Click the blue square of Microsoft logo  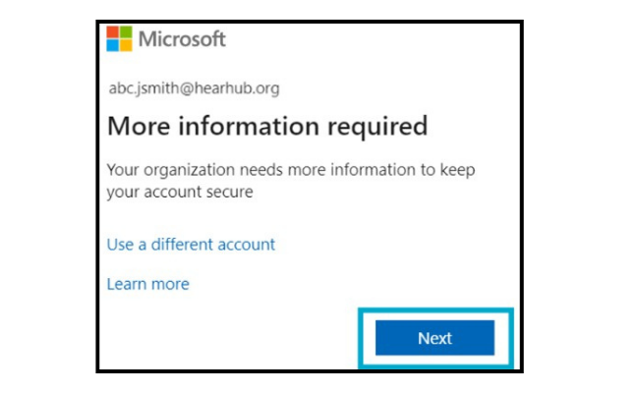[x=113, y=45]
